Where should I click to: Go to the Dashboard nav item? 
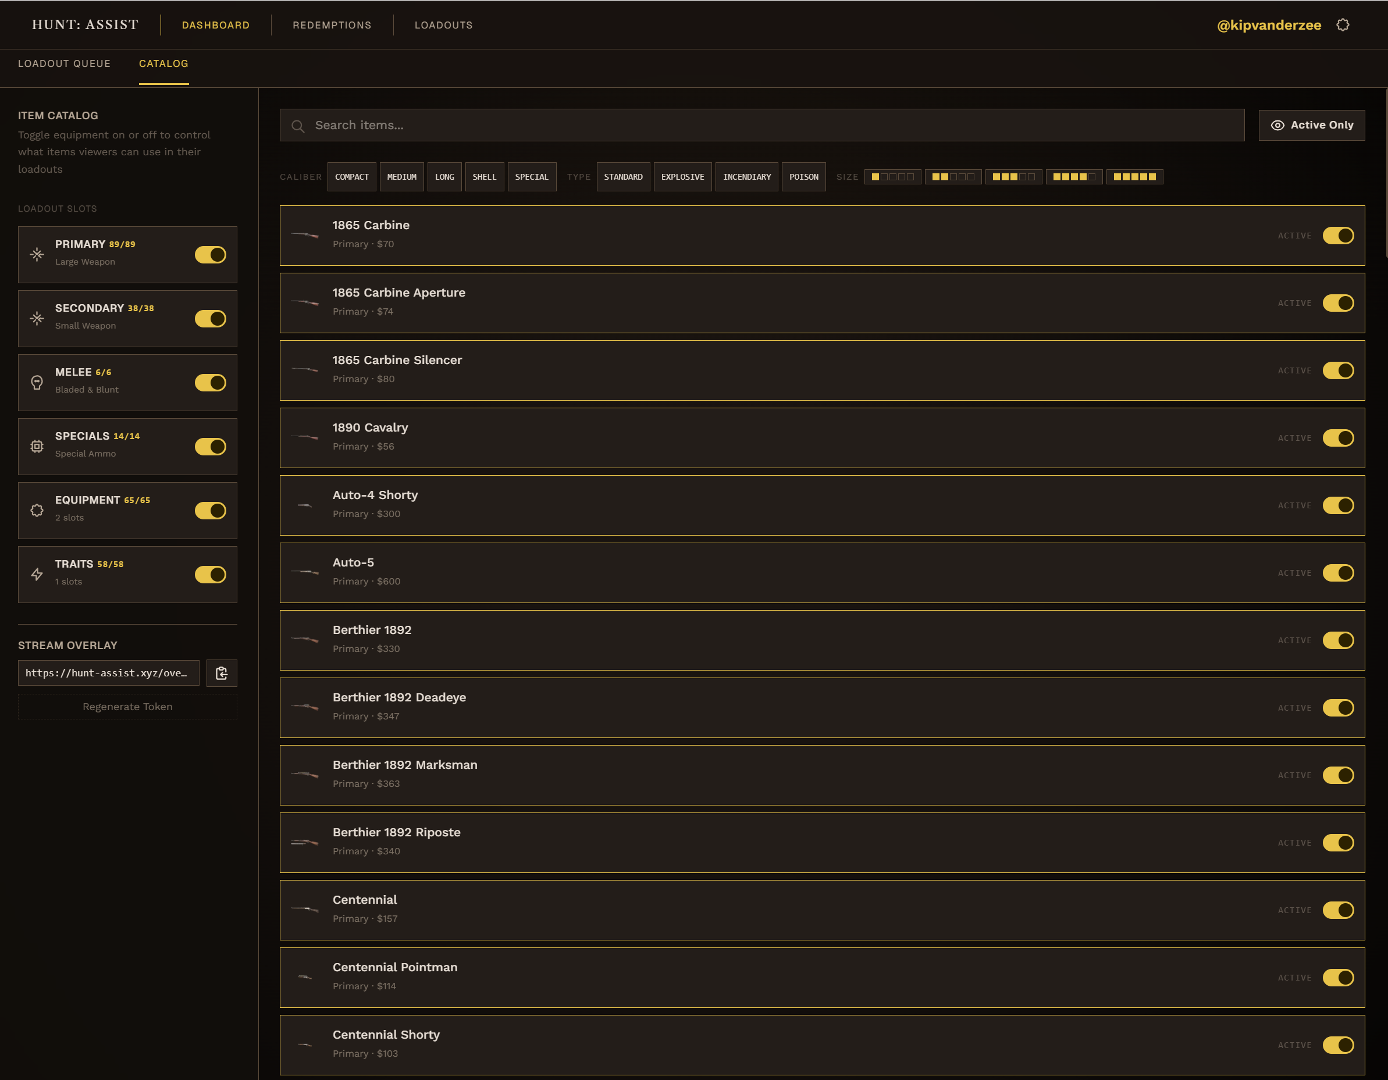pyautogui.click(x=215, y=25)
